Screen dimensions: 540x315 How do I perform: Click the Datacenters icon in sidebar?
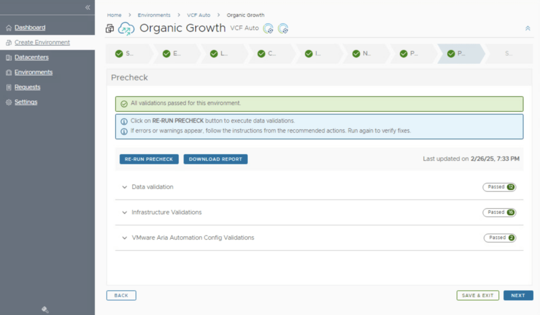[x=8, y=58]
